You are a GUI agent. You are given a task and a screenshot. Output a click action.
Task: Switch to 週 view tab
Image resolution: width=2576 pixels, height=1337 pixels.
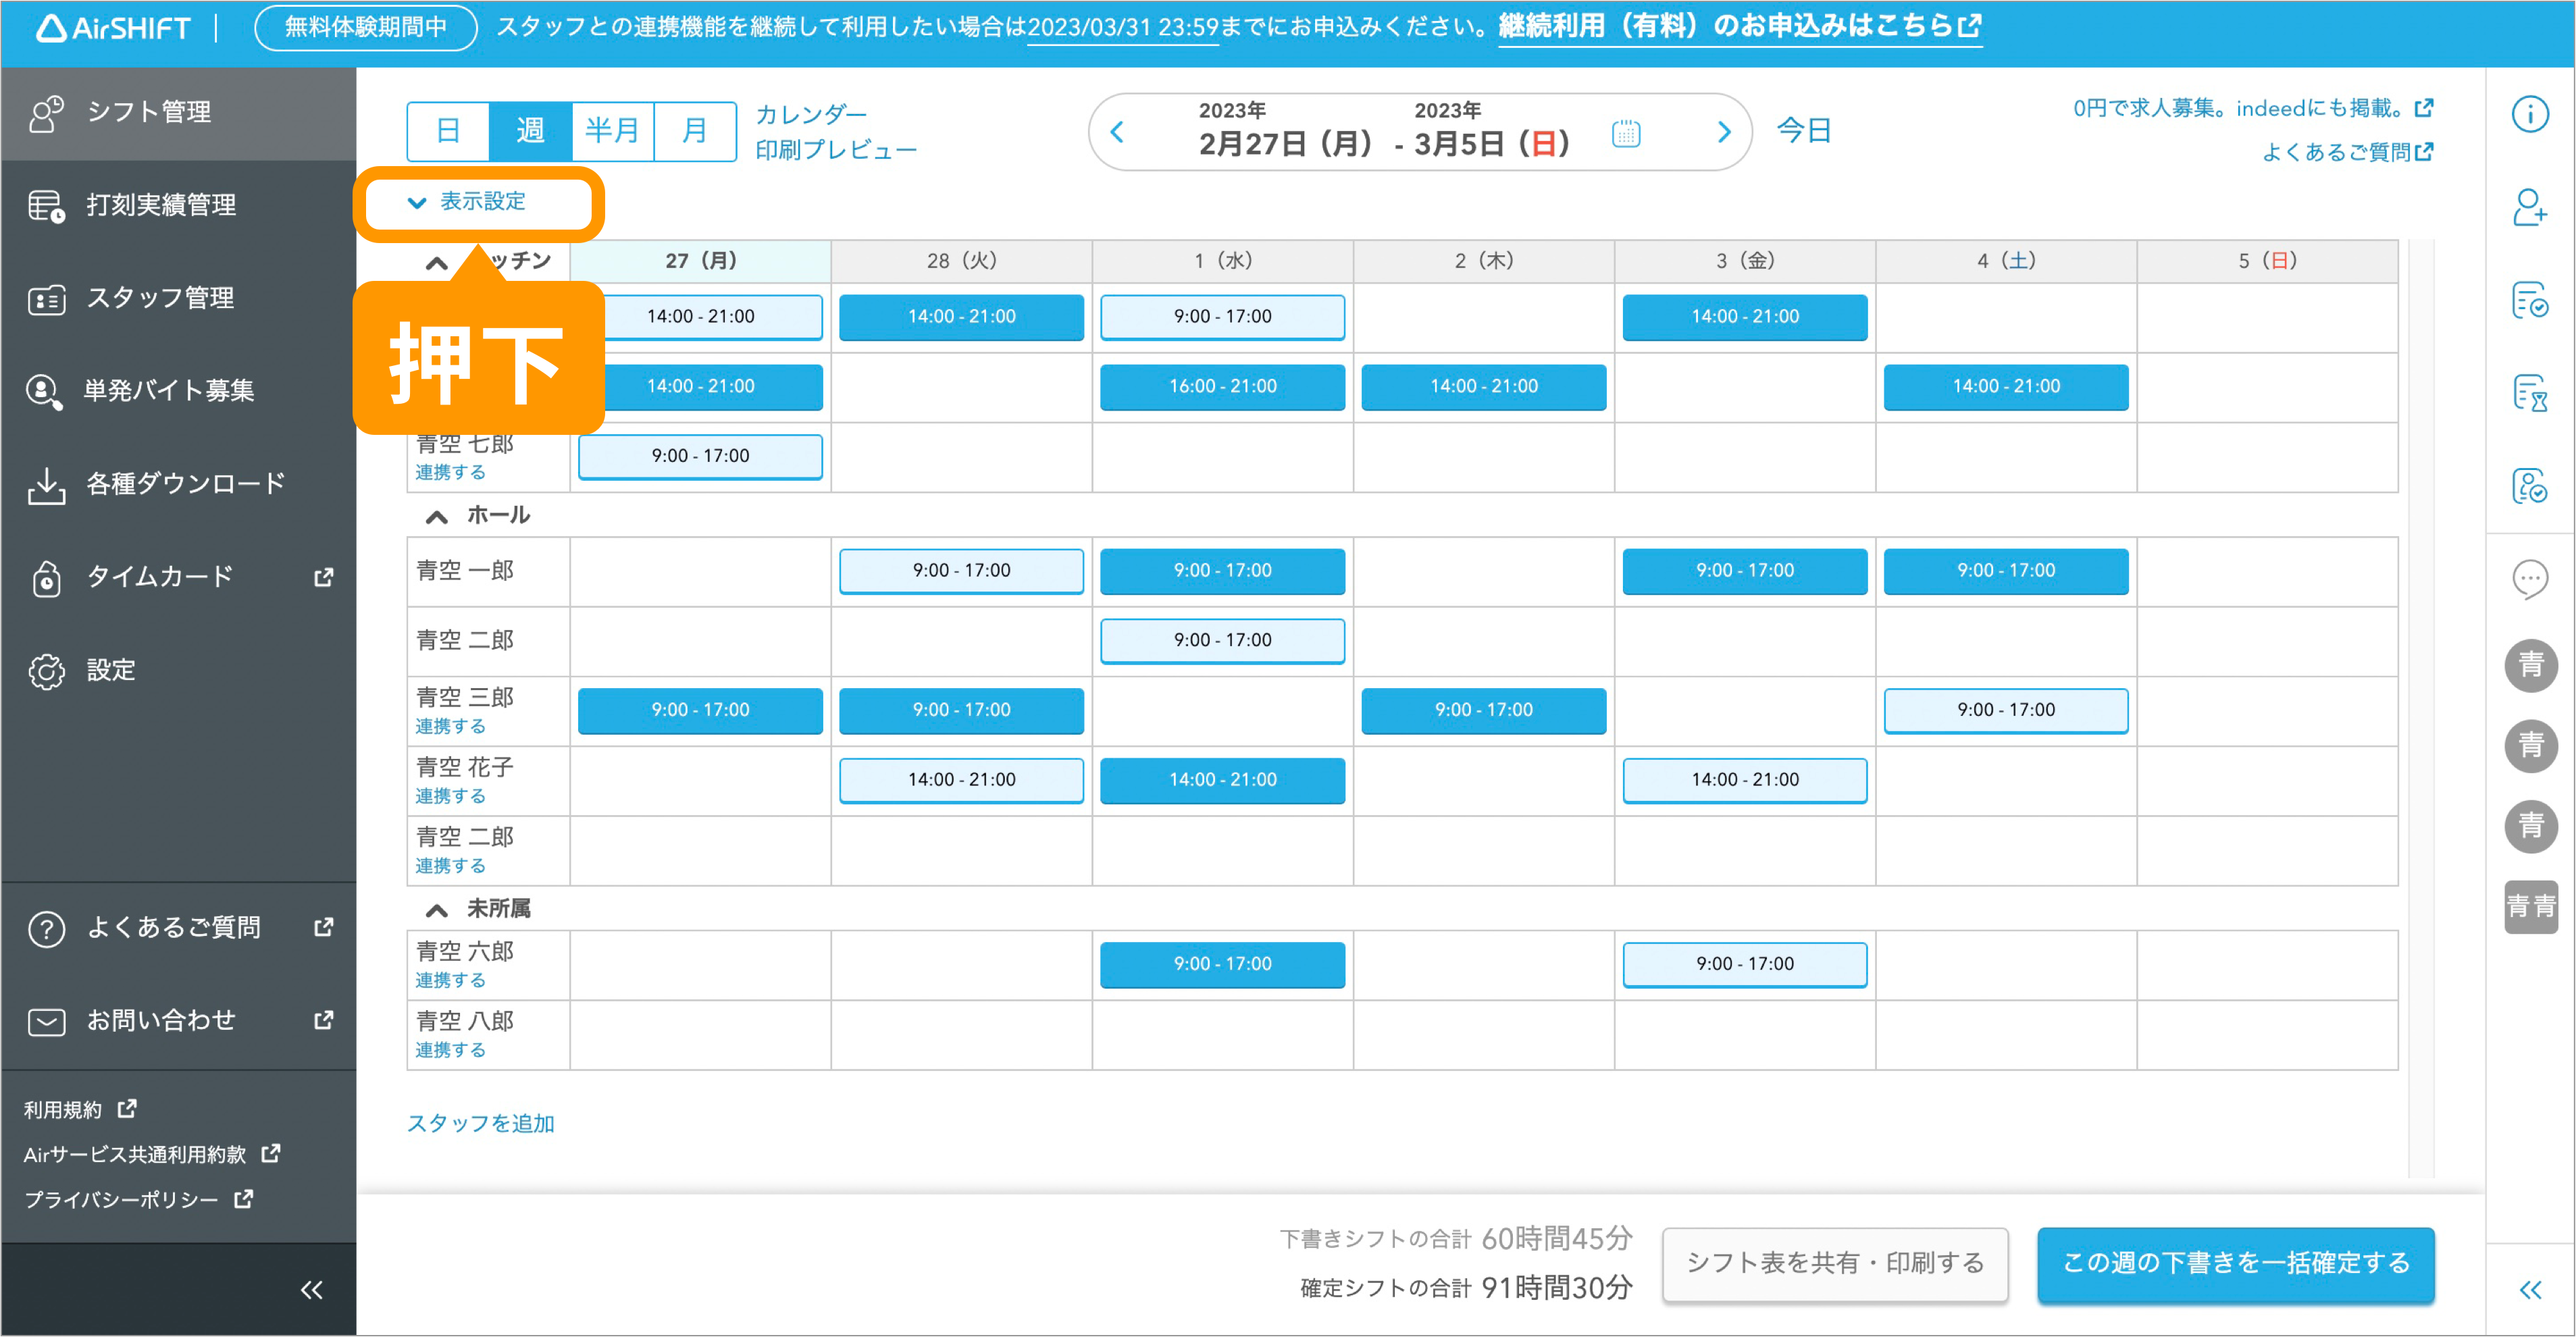(530, 130)
